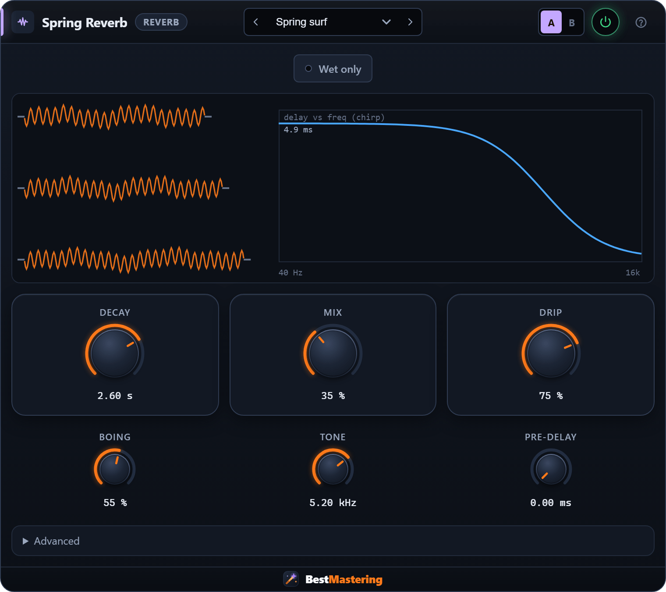Screen dimensions: 666x592
Task: Adjust the DECAY knob
Action: point(115,353)
